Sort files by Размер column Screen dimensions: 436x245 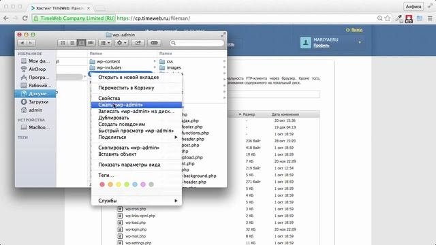pos(249,114)
